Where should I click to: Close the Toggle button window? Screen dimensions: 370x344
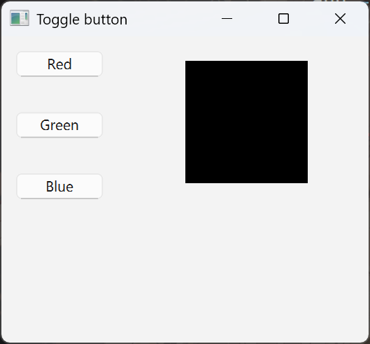pyautogui.click(x=340, y=18)
